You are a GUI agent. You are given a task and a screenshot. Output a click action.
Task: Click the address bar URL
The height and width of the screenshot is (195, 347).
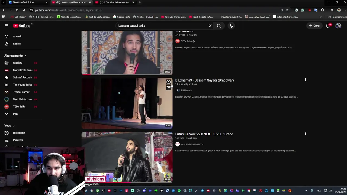click(69, 10)
